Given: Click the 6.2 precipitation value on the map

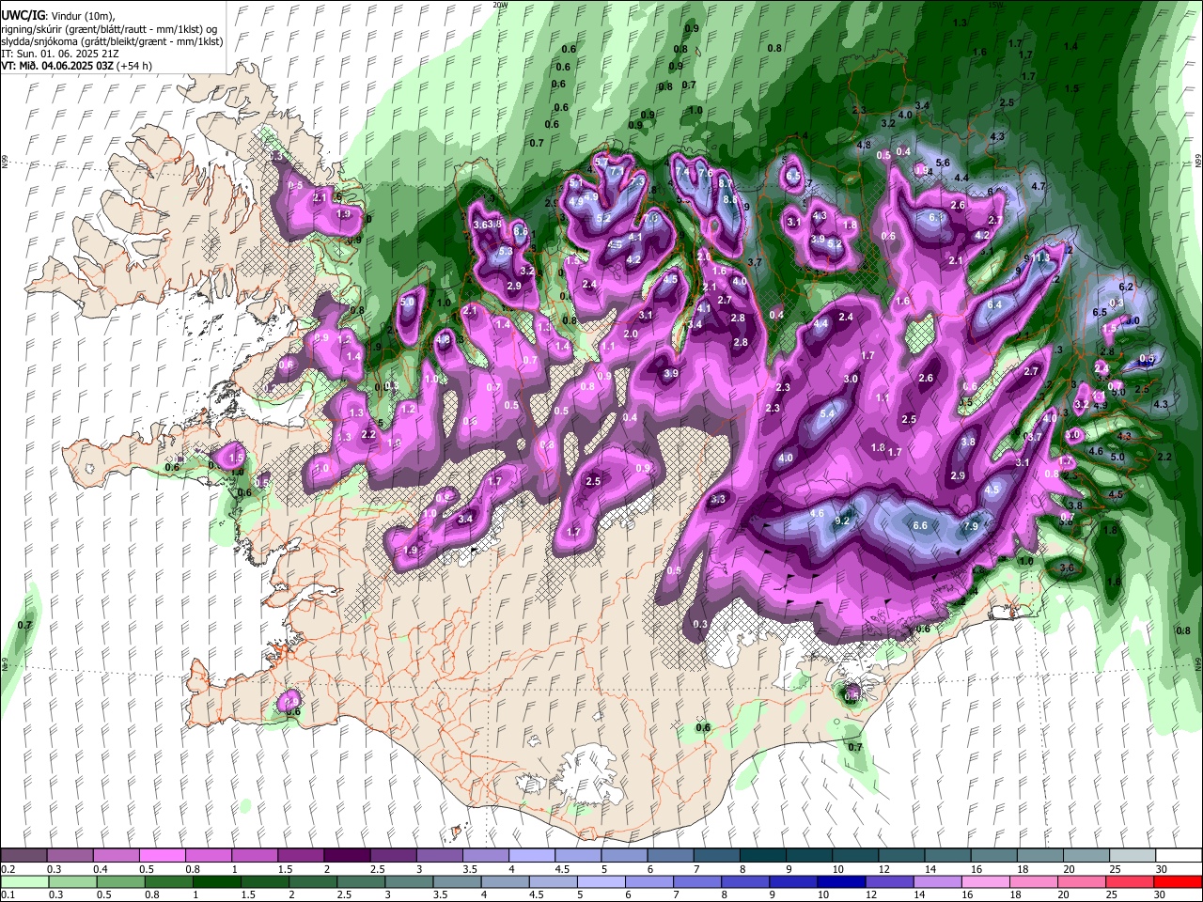Looking at the screenshot, I should point(1127,286).
